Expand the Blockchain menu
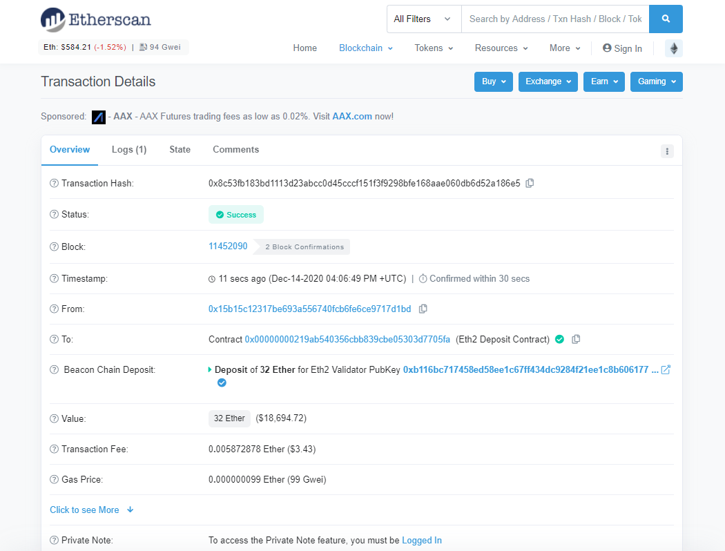Viewport: 725px width, 551px height. (365, 48)
